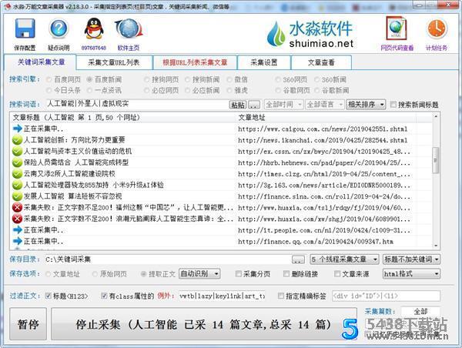Viewport: 462px width, 348px height.
Task: Click scroll-down arrow of article list
Action: pyautogui.click(x=436, y=246)
